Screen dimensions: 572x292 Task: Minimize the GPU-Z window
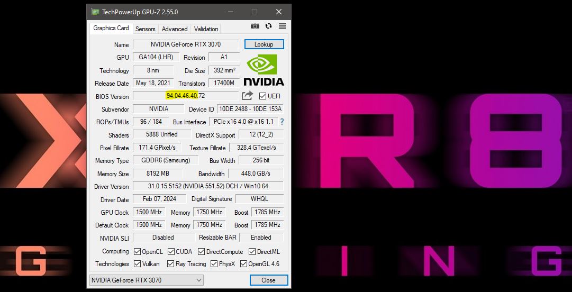[x=231, y=12]
